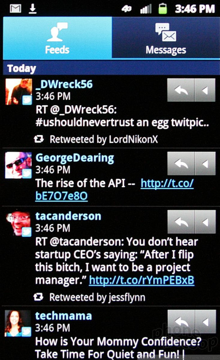Tap reply arrow on _DWreck56 tweet

[x=181, y=90]
